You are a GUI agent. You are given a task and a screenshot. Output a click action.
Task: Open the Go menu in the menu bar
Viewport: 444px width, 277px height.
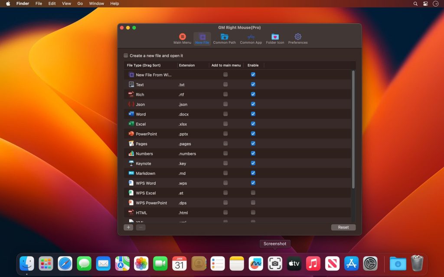[x=80, y=3]
